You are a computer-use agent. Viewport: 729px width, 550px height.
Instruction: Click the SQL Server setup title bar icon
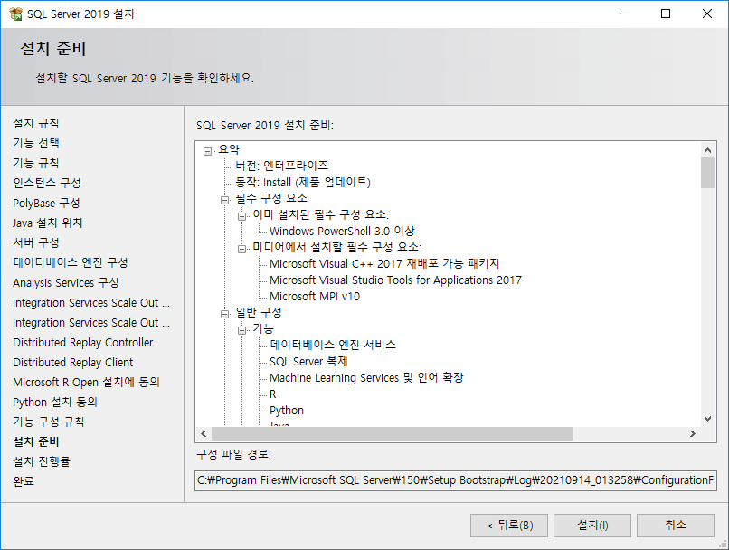point(15,14)
